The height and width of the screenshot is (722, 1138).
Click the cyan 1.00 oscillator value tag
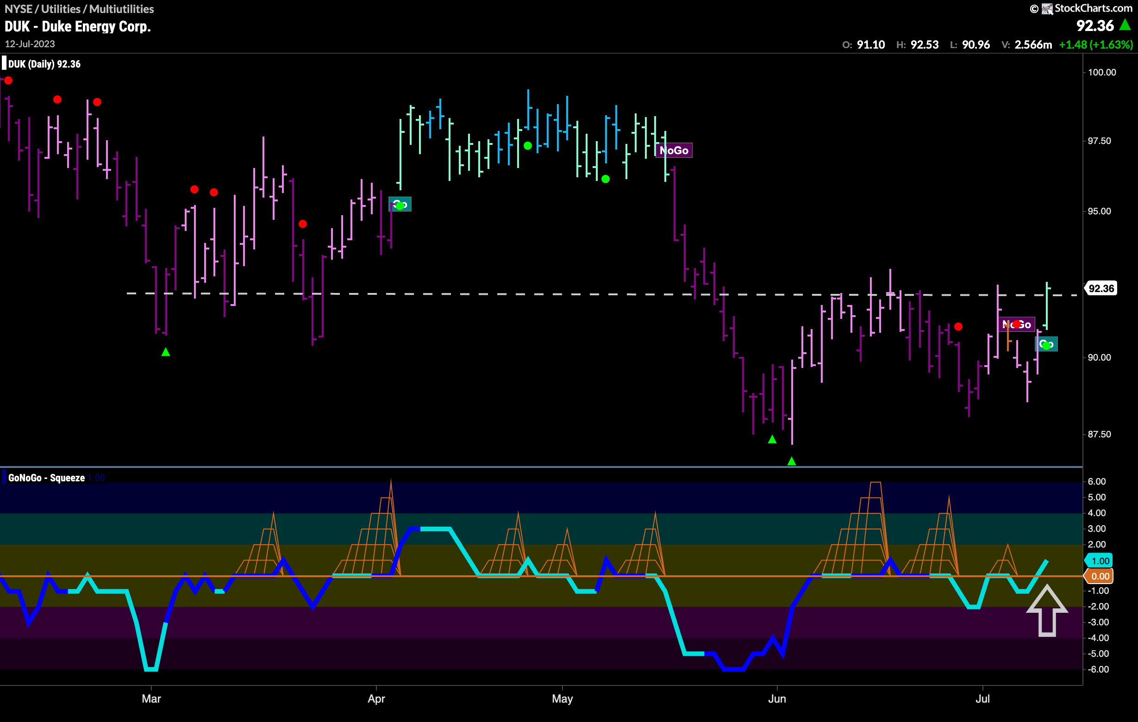coord(1099,561)
